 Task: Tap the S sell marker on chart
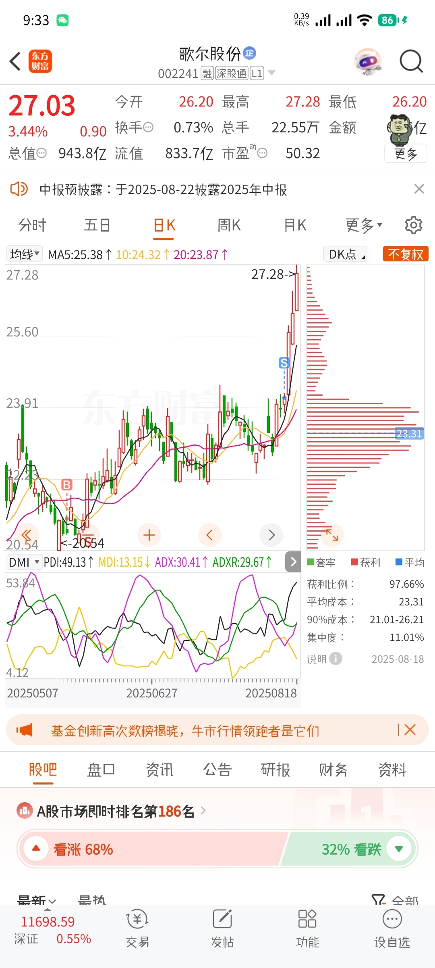[x=284, y=363]
